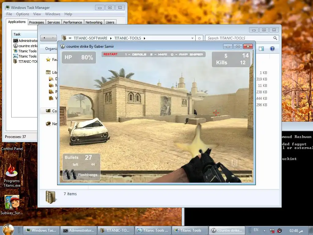Expand the arrow after TITANIC-TOOLS breadcrumb

[145, 38]
